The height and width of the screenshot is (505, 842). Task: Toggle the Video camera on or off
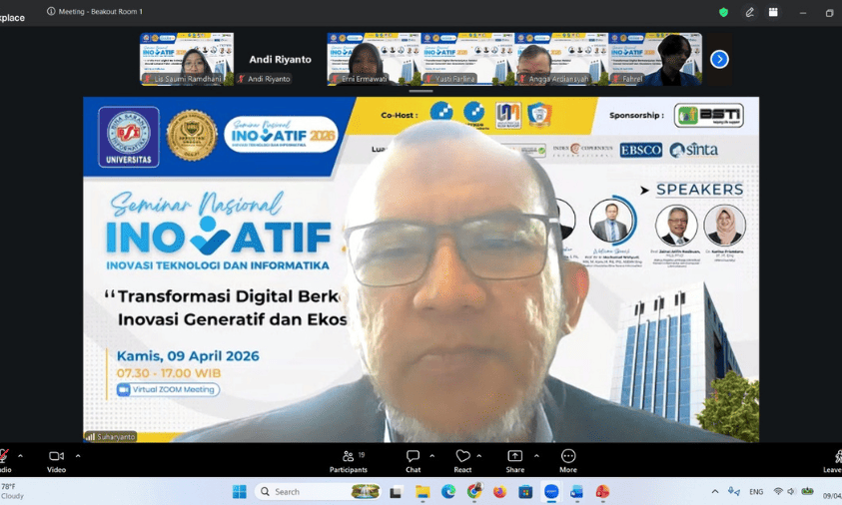[x=56, y=460]
